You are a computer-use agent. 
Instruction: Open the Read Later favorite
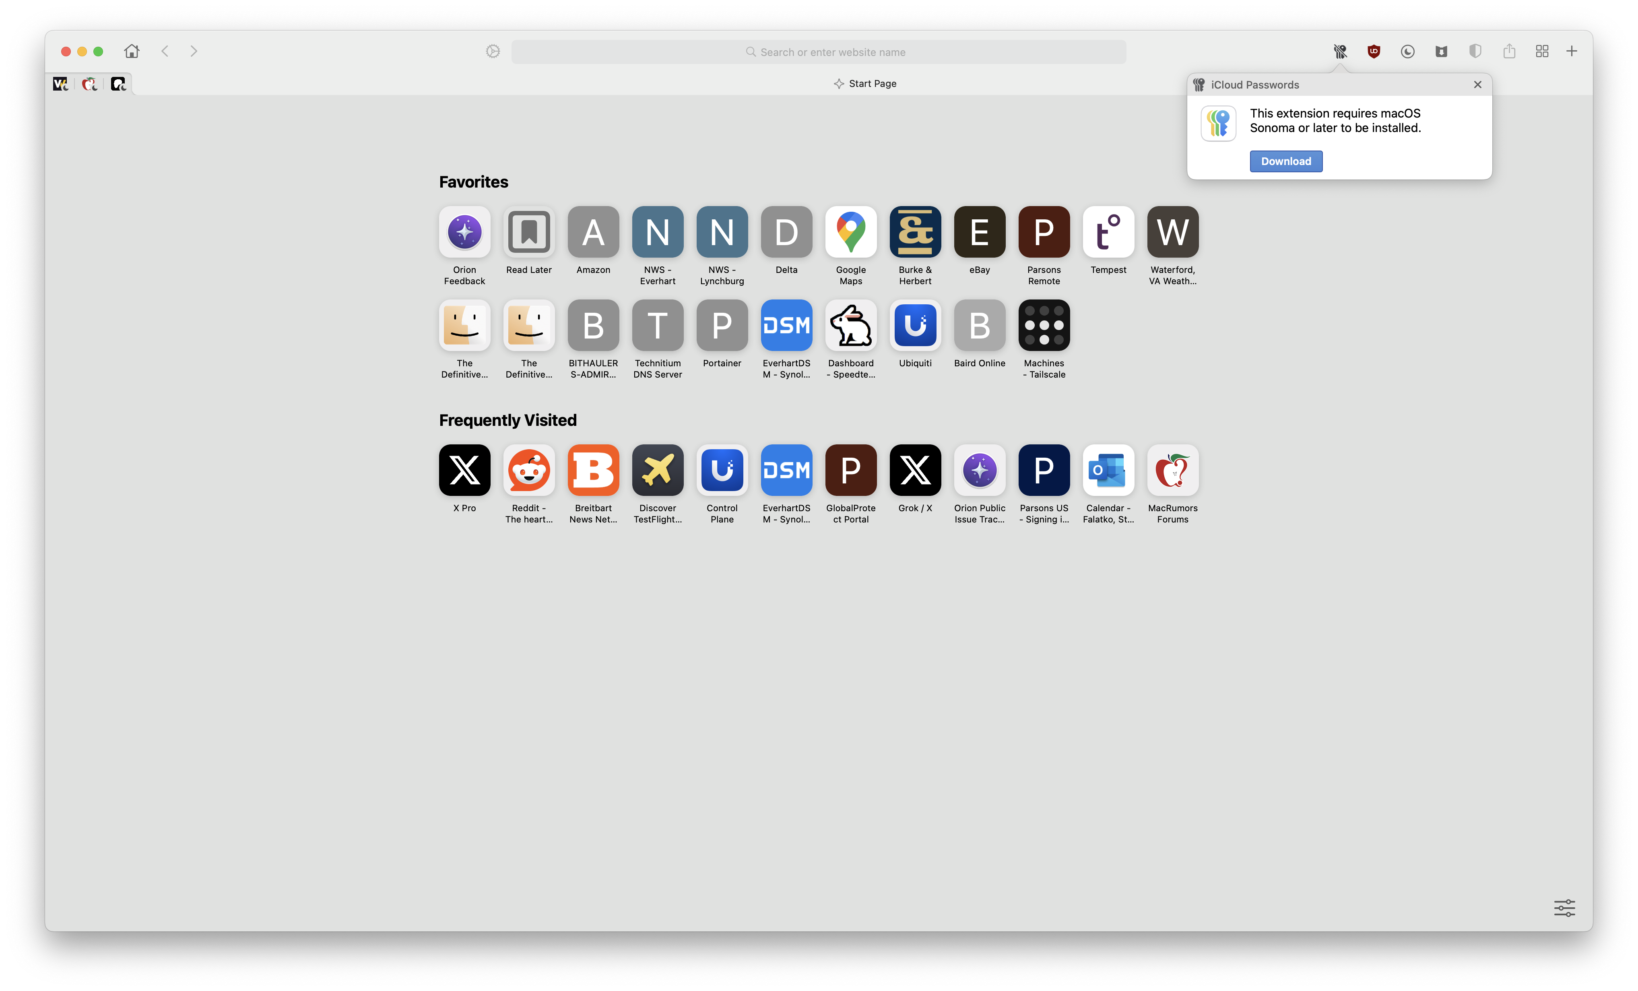coord(528,232)
